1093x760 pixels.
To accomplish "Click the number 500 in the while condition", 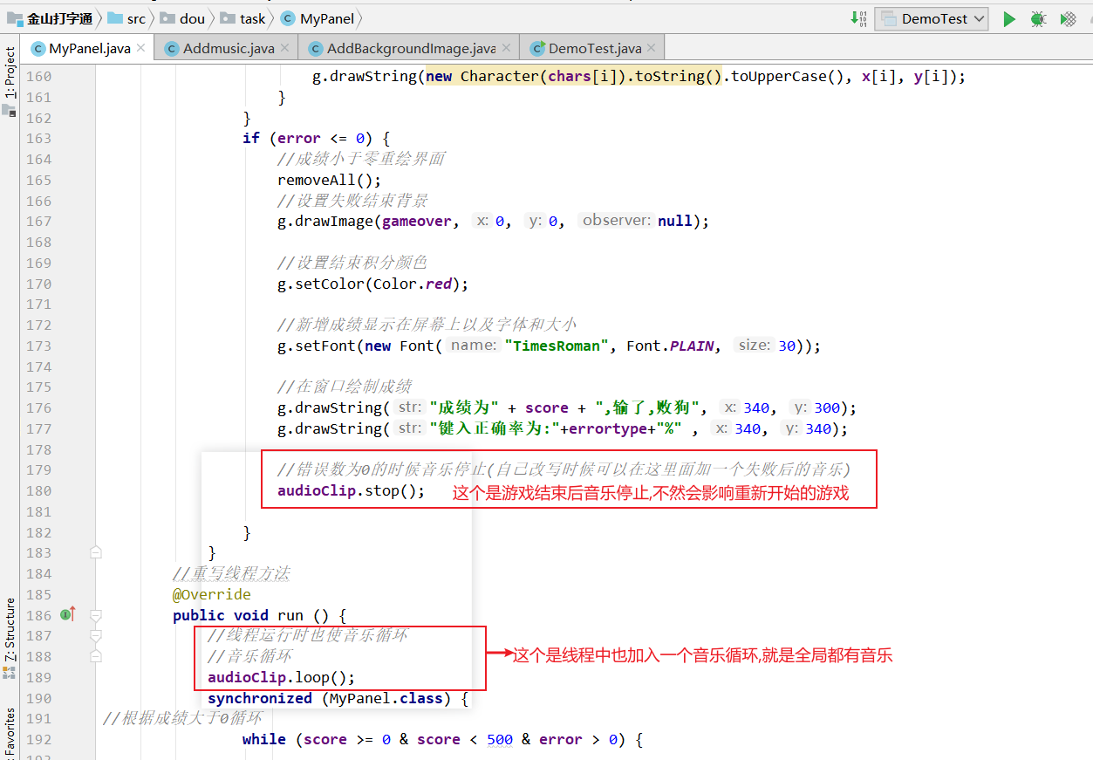I will coord(500,740).
